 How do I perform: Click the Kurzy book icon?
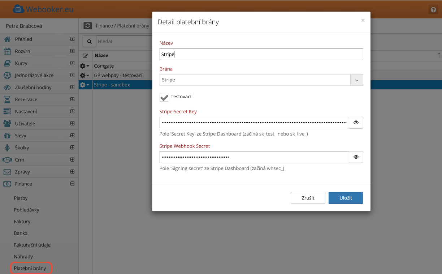coord(7,63)
